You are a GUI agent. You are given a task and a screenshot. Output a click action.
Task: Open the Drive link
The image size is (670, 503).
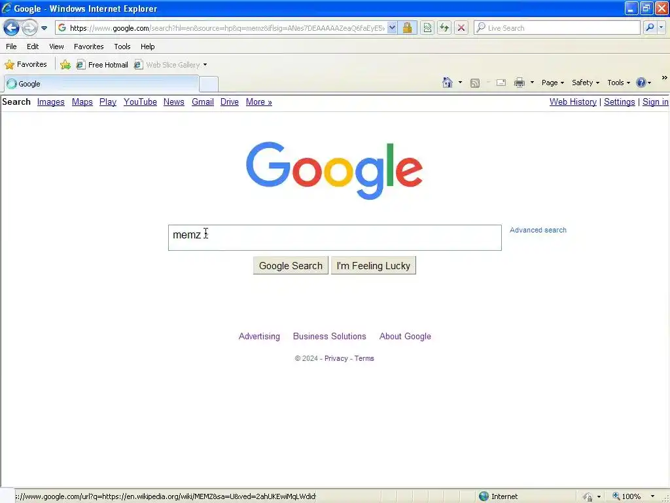pos(230,102)
